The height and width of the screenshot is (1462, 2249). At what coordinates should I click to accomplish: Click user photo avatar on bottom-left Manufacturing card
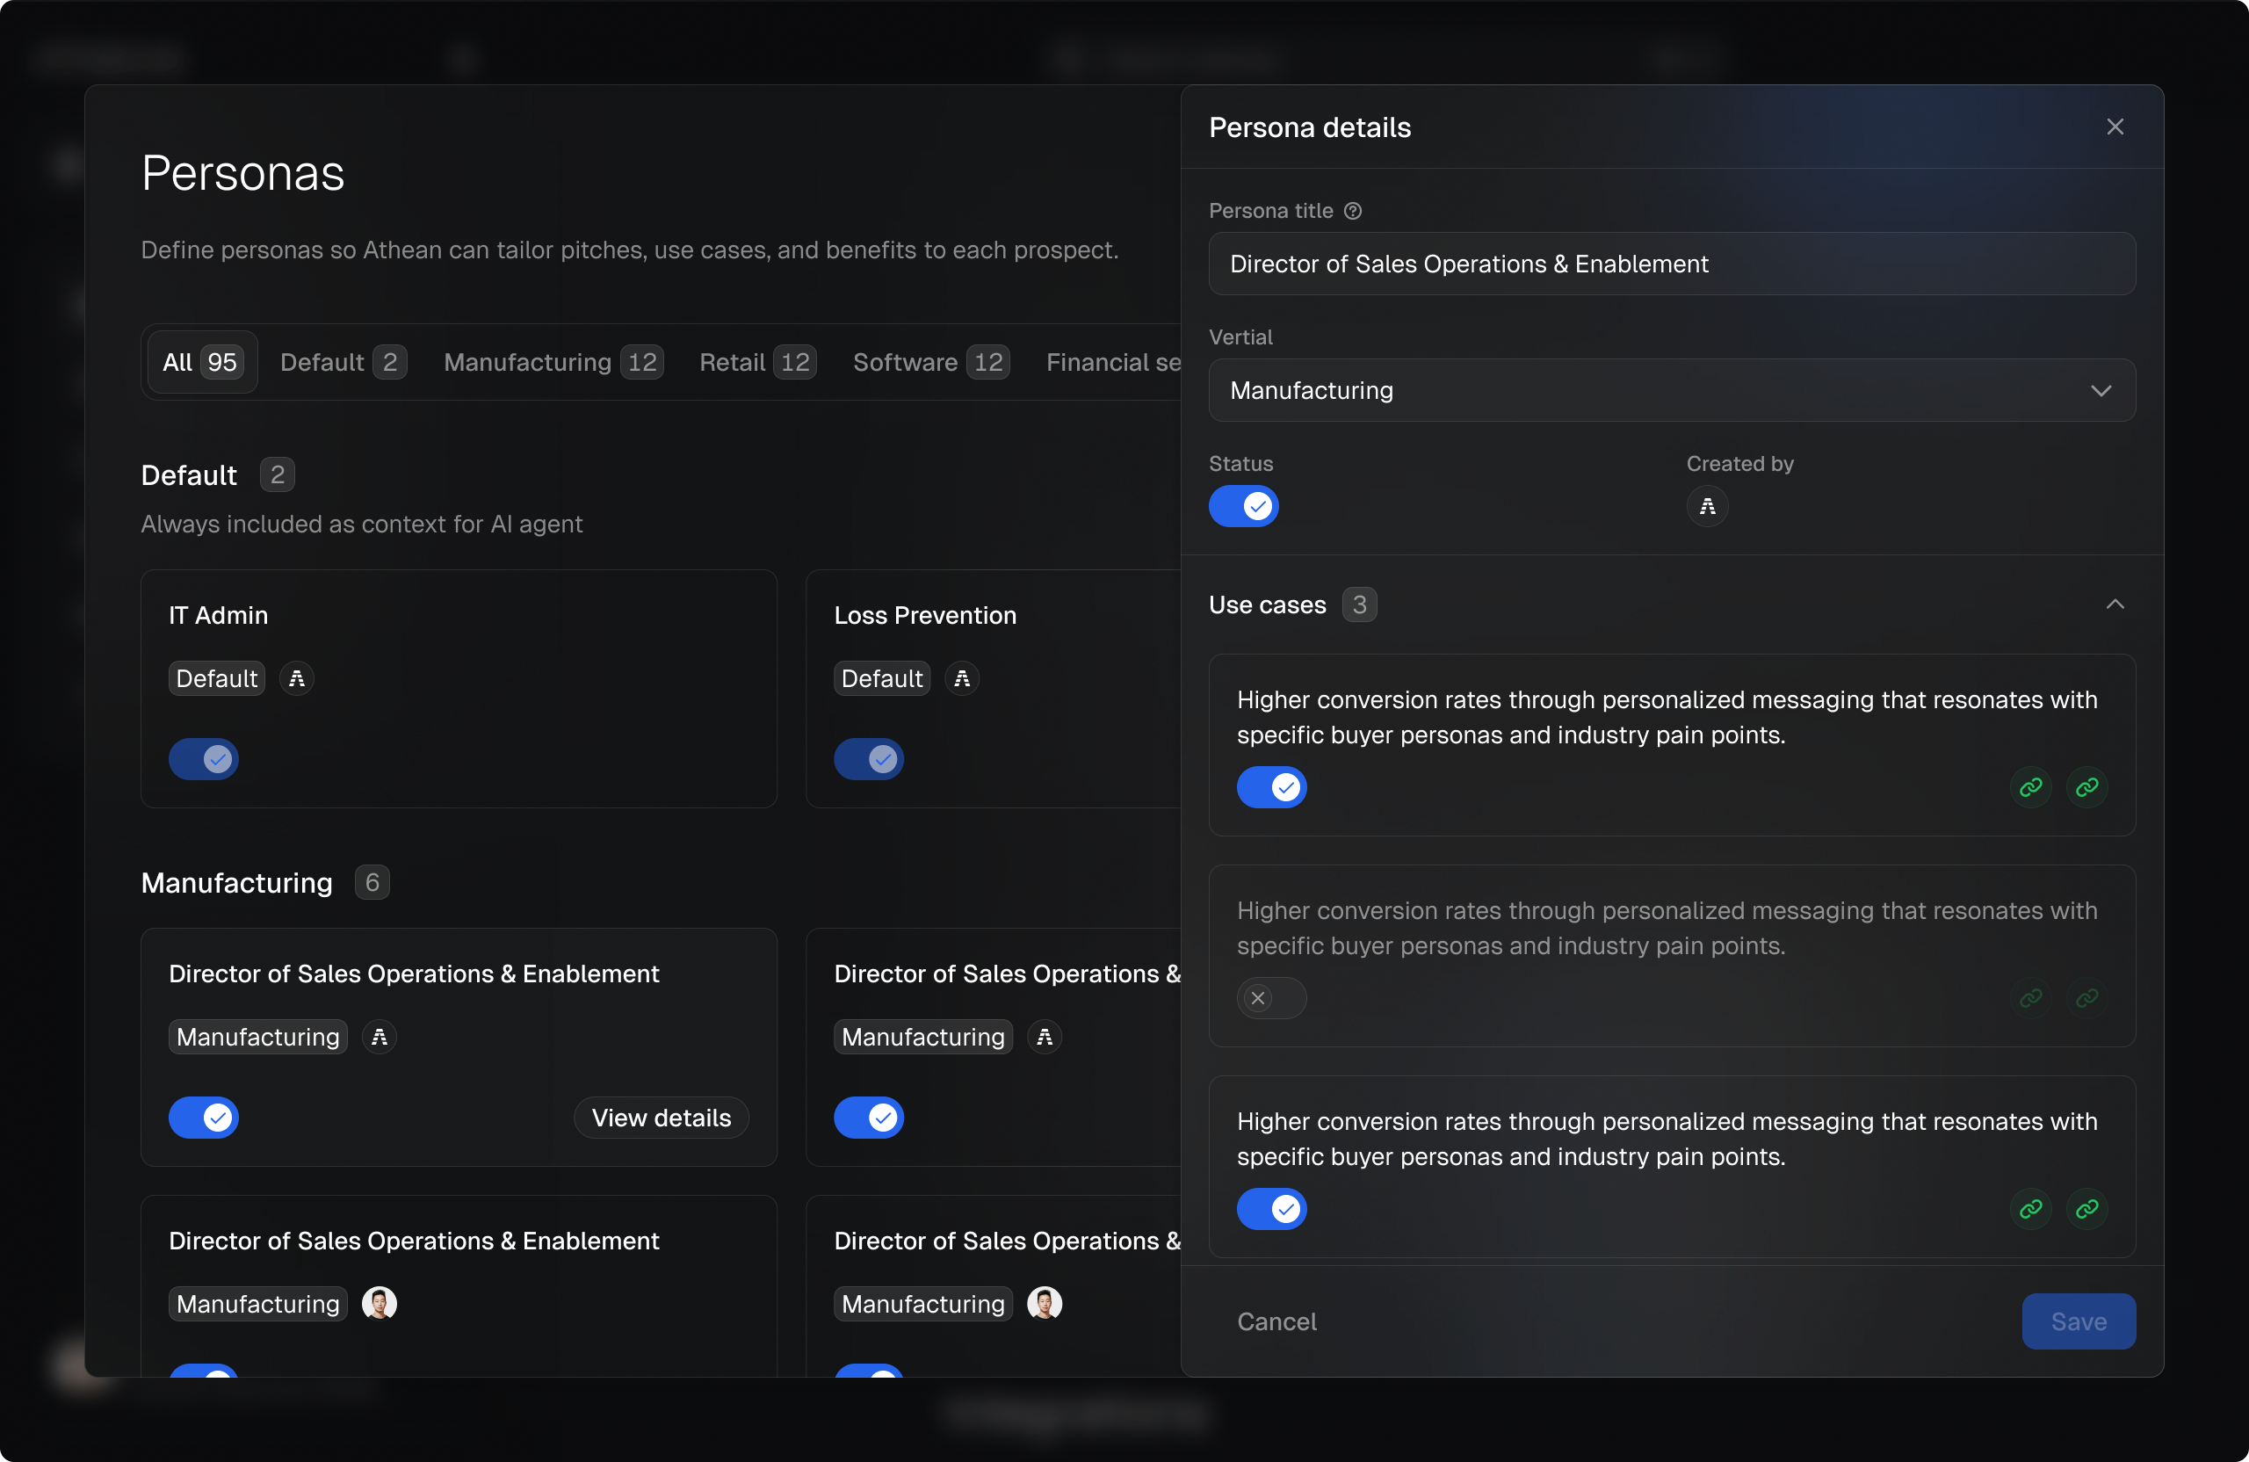point(379,1303)
